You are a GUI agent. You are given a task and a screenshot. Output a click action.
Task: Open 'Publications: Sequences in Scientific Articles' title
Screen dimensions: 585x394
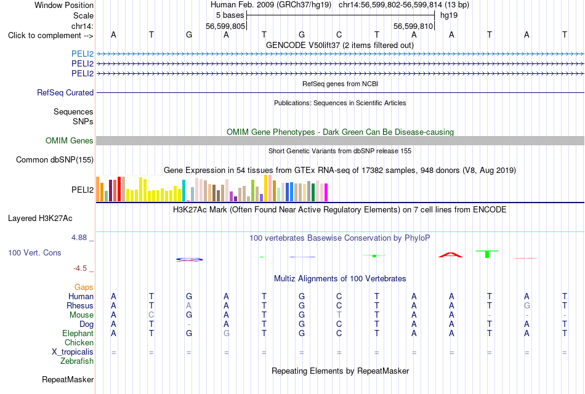(x=340, y=103)
